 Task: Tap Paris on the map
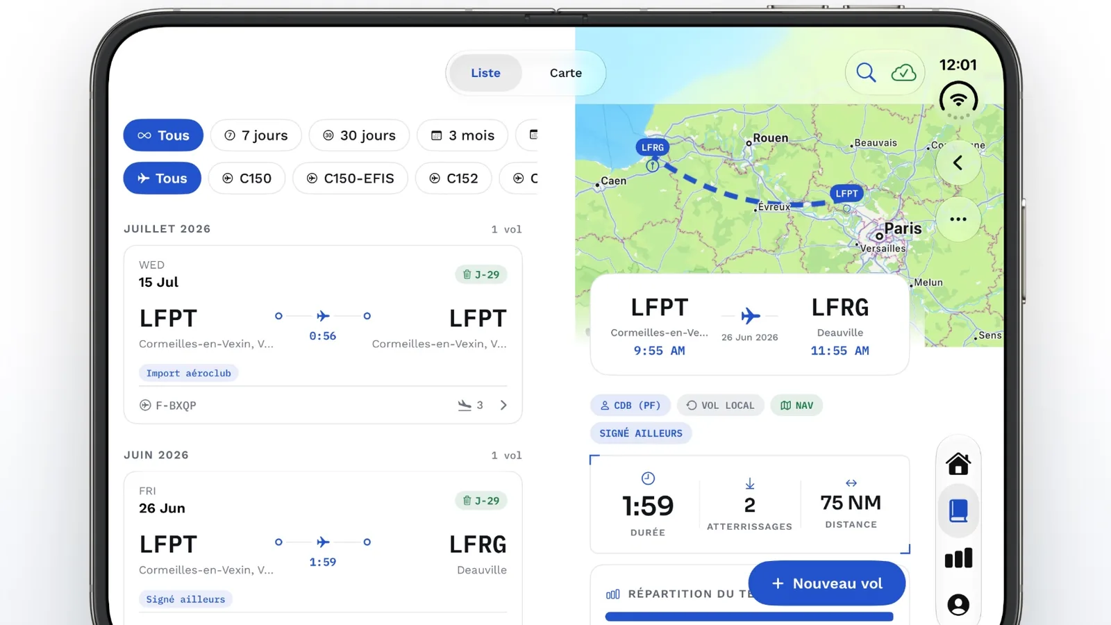pos(903,228)
